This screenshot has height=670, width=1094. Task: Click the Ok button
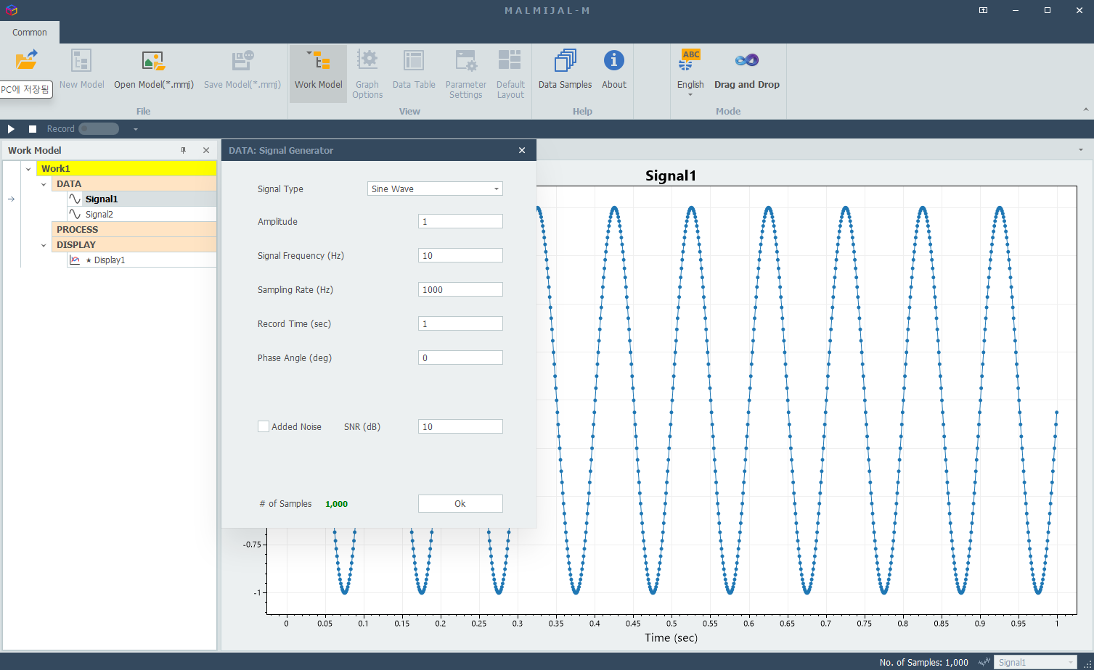click(460, 503)
